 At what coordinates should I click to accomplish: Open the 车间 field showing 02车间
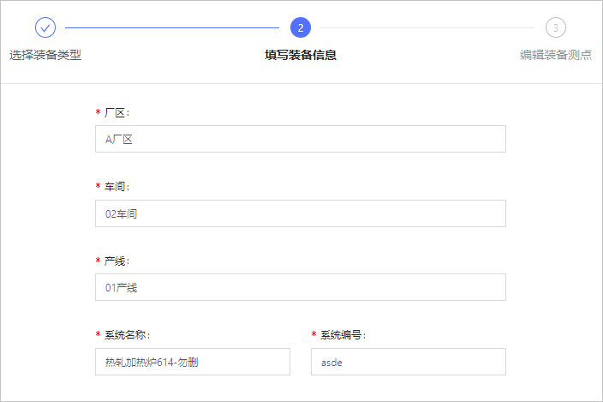click(301, 213)
